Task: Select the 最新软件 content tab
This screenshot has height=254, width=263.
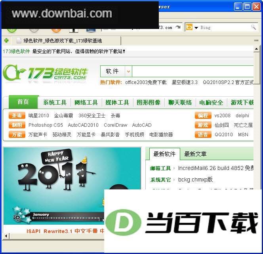Action: [x=164, y=154]
